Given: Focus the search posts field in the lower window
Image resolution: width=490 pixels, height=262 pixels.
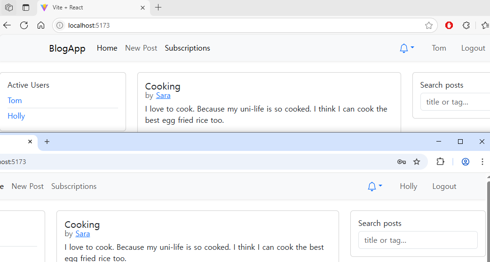Looking at the screenshot, I should point(418,240).
